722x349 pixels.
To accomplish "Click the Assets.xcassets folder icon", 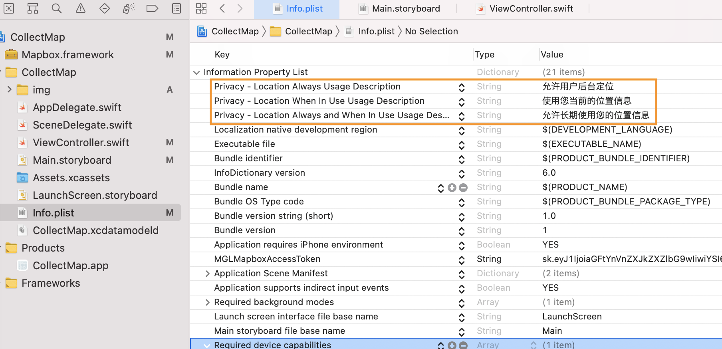I will (x=22, y=177).
